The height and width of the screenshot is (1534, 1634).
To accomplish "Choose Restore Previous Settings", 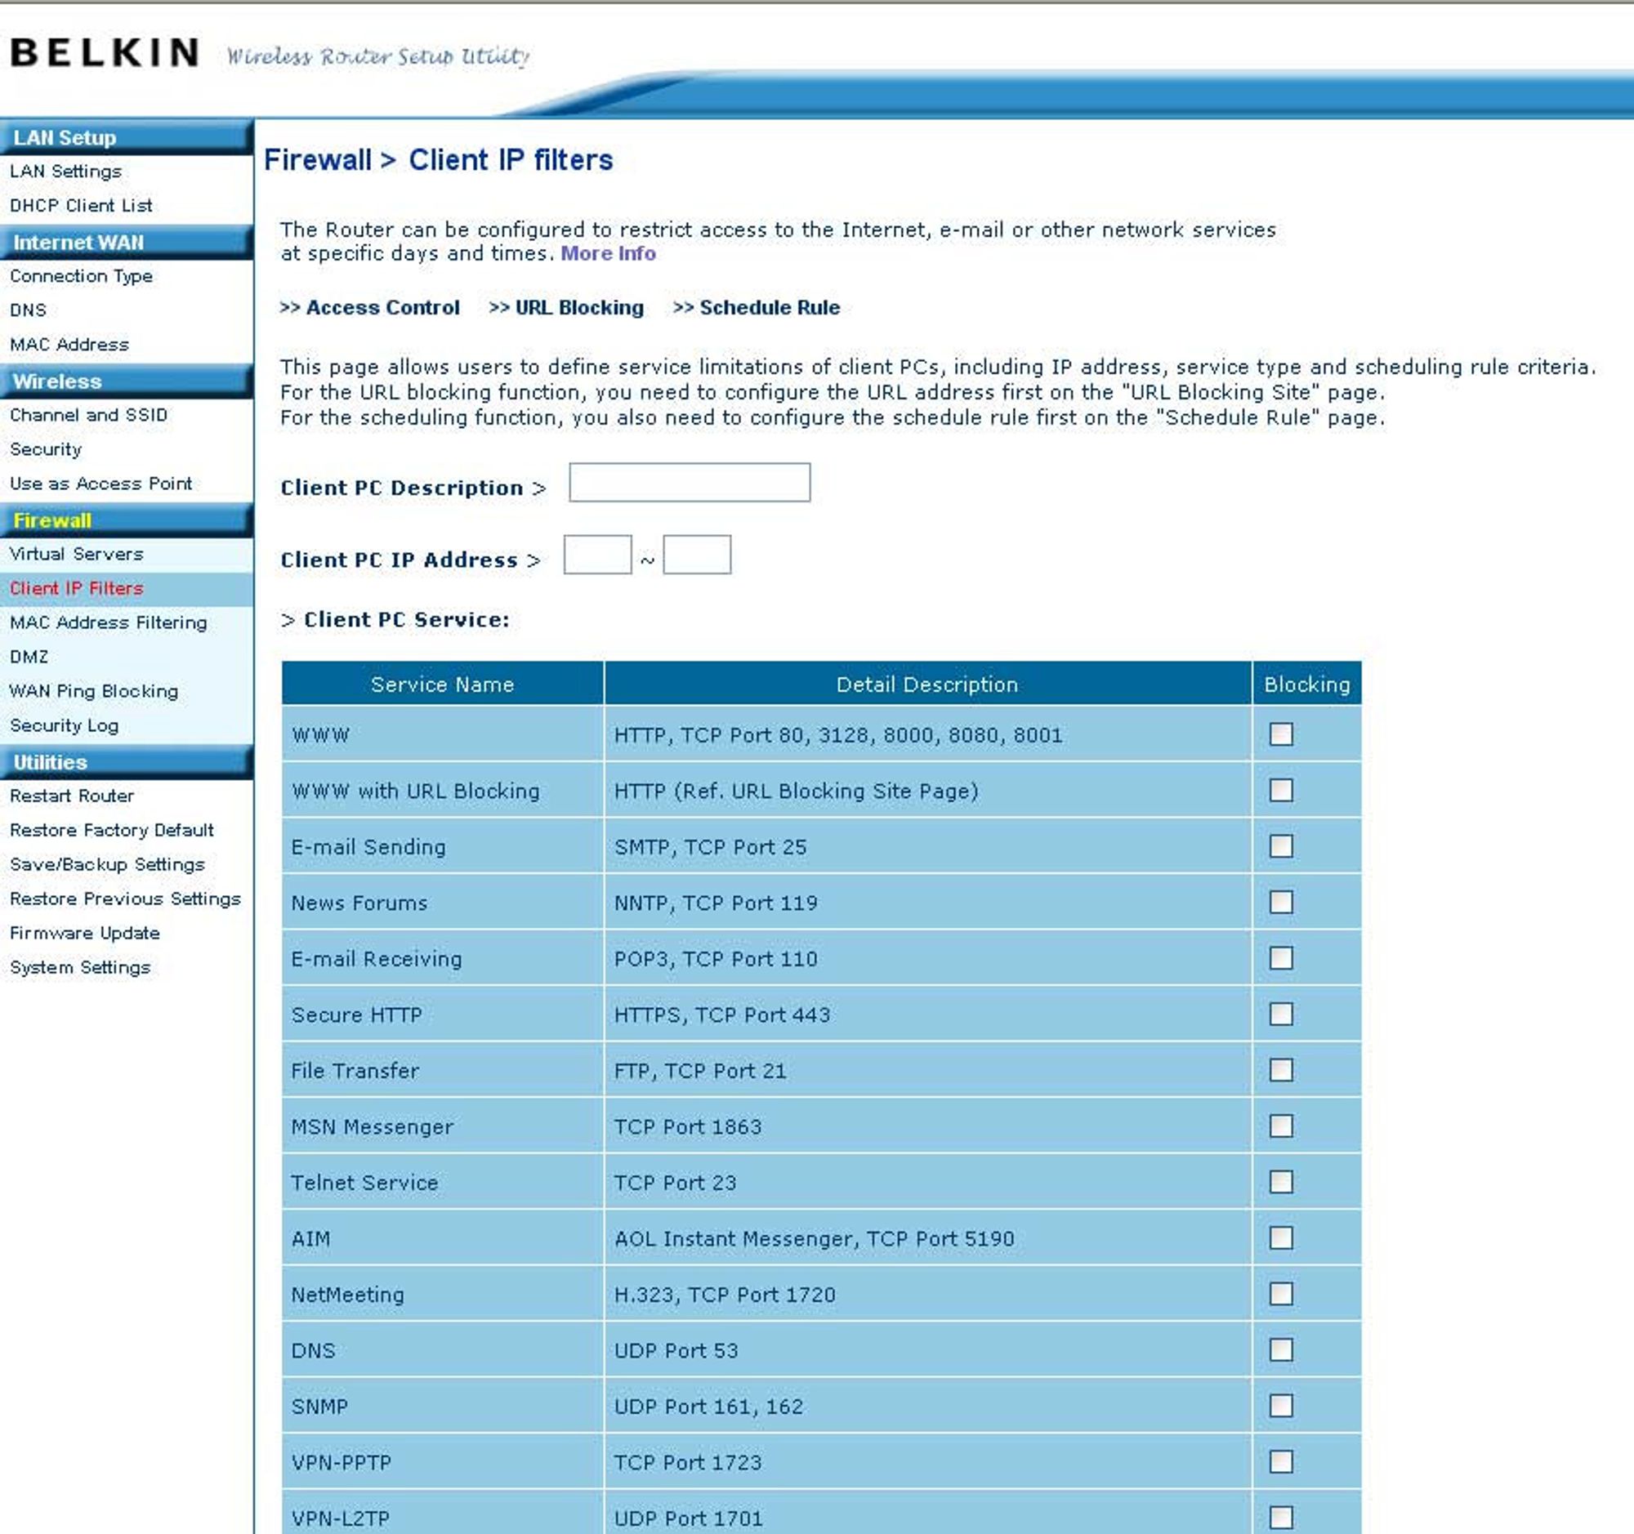I will tap(125, 899).
